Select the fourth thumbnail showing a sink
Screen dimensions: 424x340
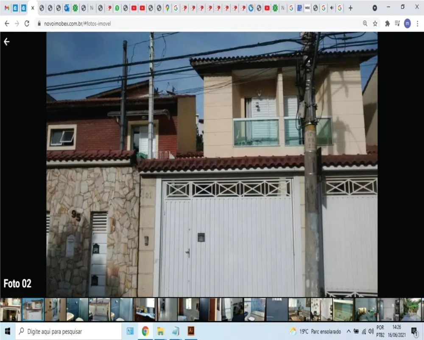click(77, 309)
